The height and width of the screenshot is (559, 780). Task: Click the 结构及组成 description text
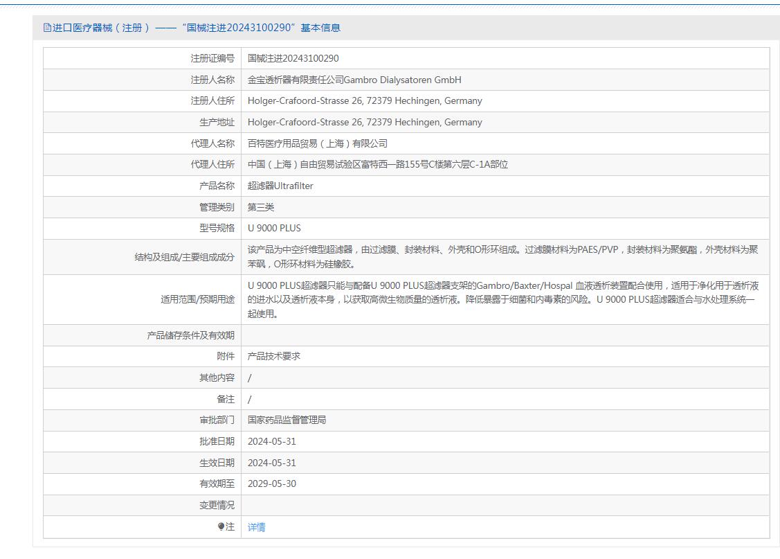[502, 256]
